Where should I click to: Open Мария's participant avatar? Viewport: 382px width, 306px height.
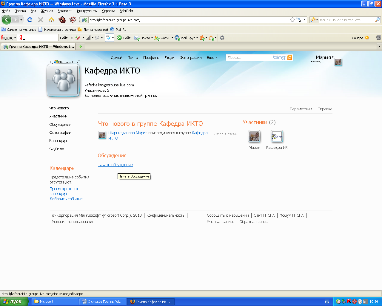point(254,137)
